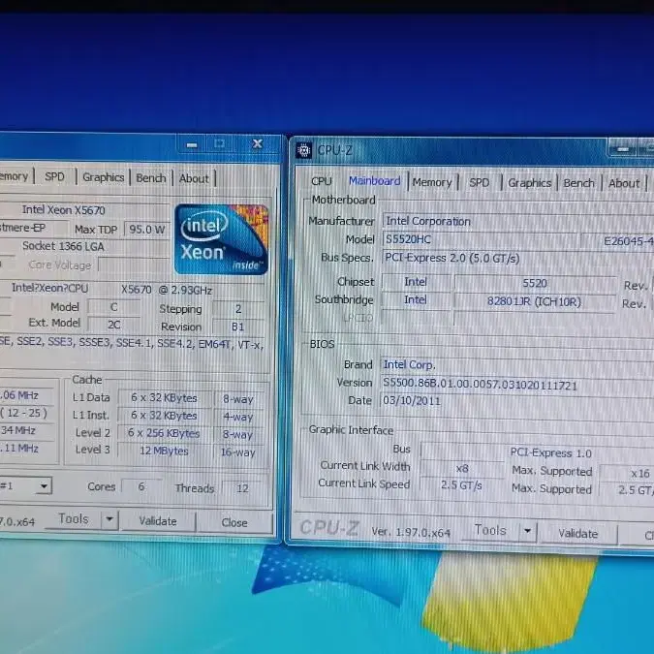The width and height of the screenshot is (654, 654).
Task: Click Bus Specs value PCI-Express 2.0
Action: tap(517, 258)
